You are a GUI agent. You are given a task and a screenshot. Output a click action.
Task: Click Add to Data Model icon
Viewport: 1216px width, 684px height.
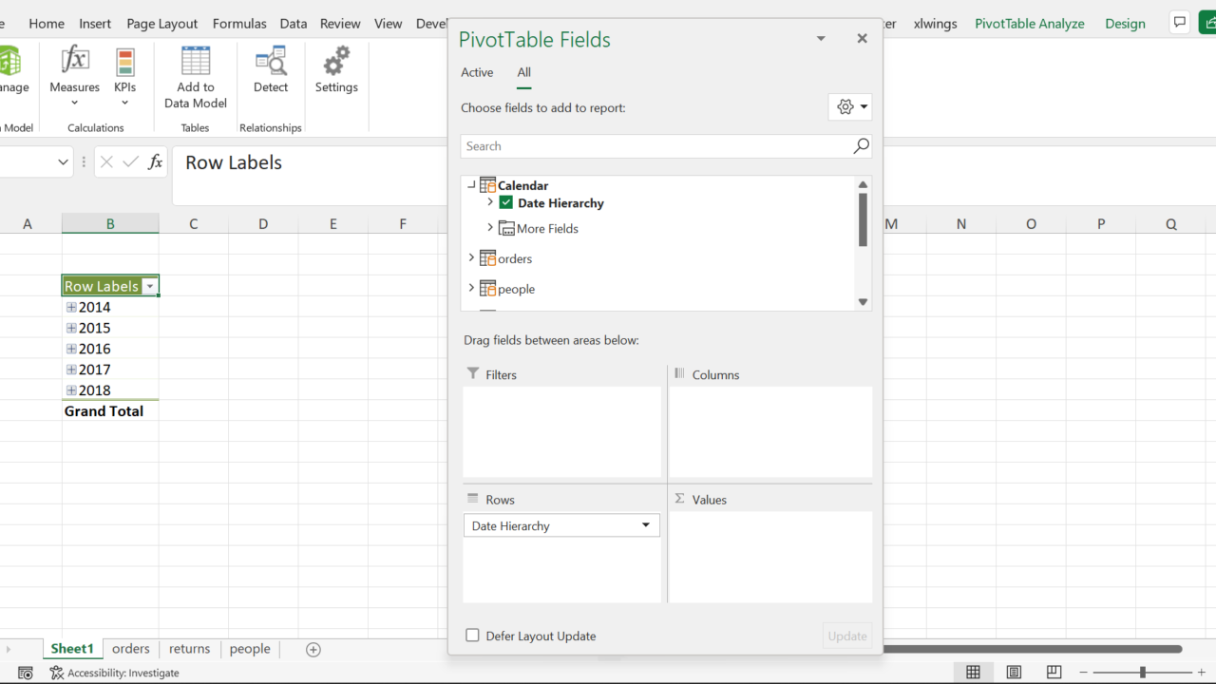pos(196,63)
